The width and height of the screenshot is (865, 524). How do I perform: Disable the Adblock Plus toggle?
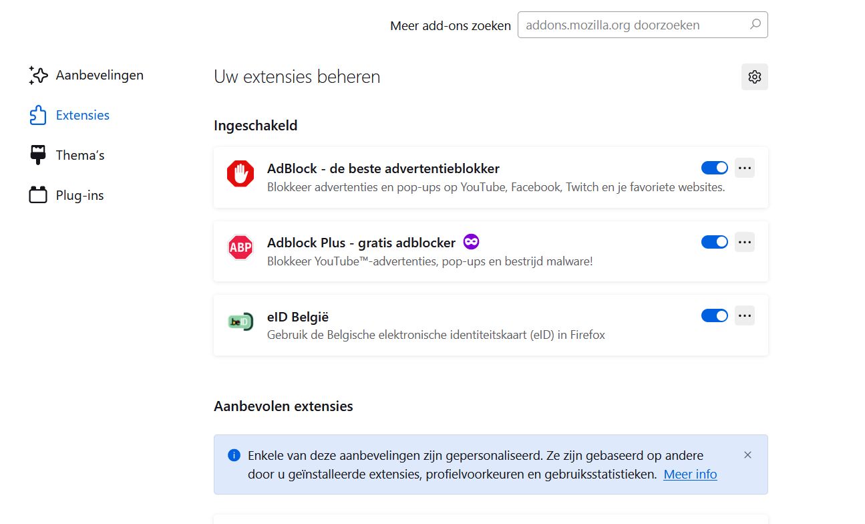point(714,242)
